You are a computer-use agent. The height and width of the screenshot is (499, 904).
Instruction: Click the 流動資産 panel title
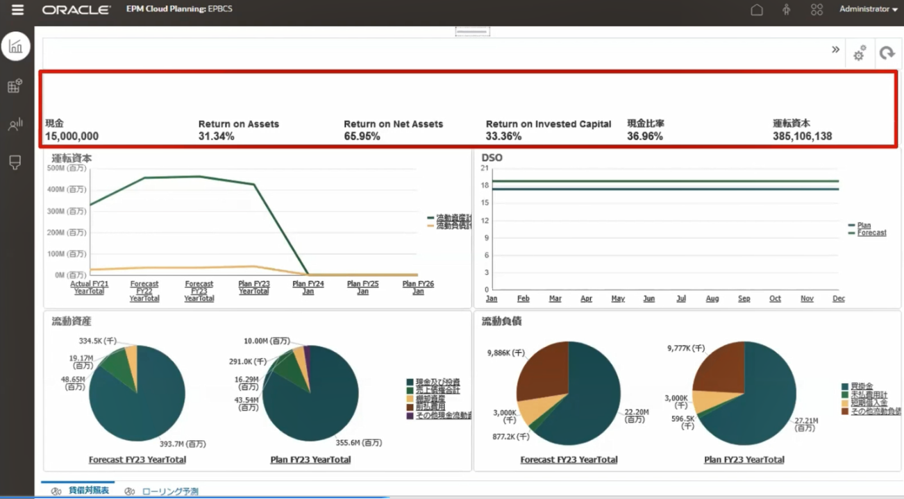tap(72, 321)
